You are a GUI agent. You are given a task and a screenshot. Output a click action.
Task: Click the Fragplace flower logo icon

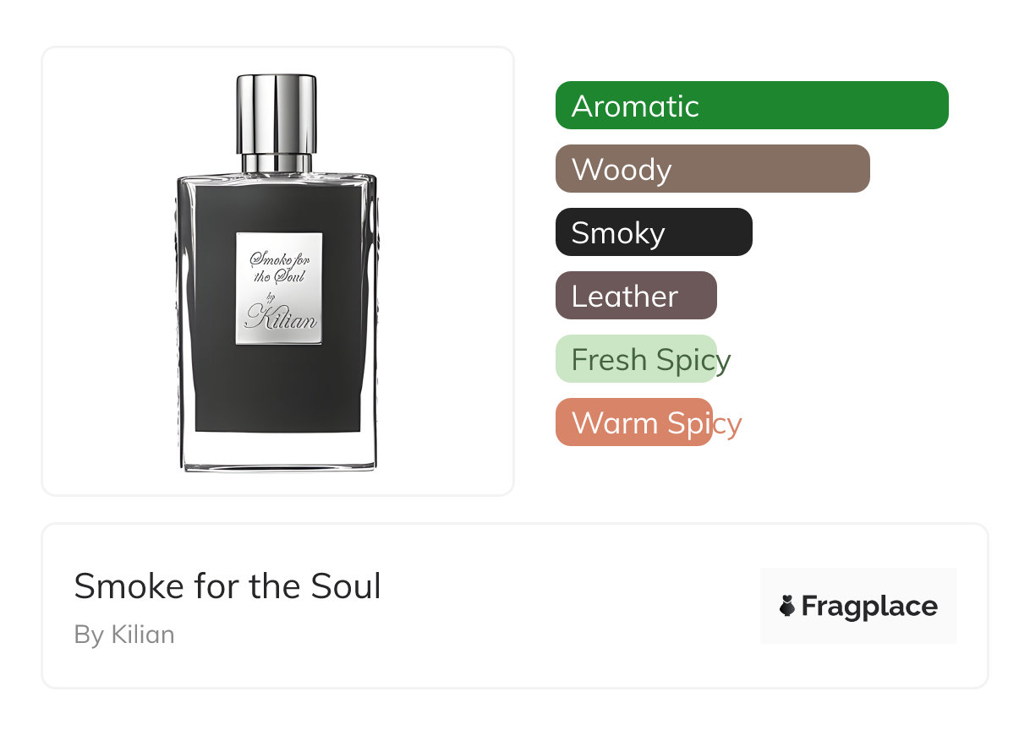coord(787,606)
